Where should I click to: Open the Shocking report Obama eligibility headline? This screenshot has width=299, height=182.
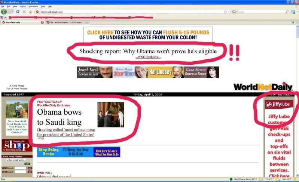[x=148, y=51]
